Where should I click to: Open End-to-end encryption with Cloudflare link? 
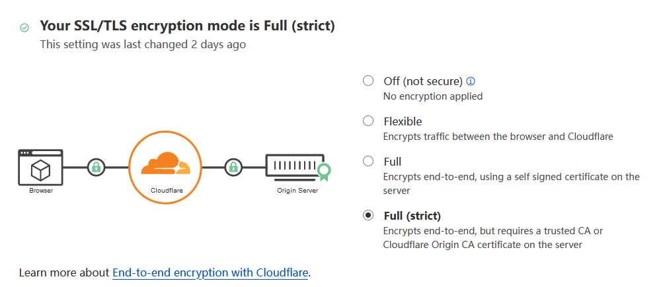click(x=210, y=272)
